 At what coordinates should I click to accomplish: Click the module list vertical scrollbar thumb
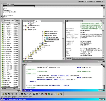[19, 69]
